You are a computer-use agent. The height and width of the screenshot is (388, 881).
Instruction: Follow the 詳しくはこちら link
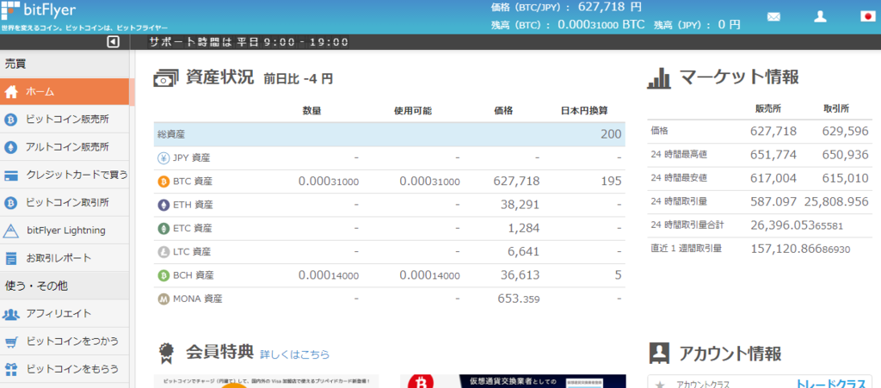(294, 354)
